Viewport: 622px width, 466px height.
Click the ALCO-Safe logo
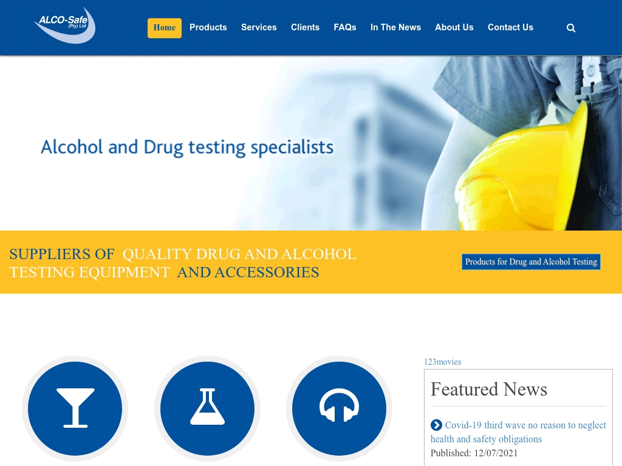[x=64, y=25]
